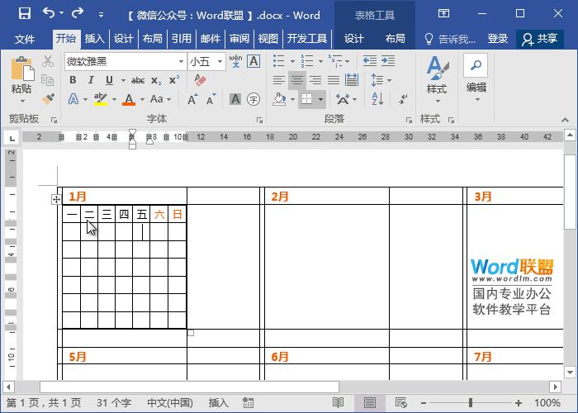This screenshot has height=413, width=578.
Task: Switch to the 开发工具 tab
Action: [306, 39]
